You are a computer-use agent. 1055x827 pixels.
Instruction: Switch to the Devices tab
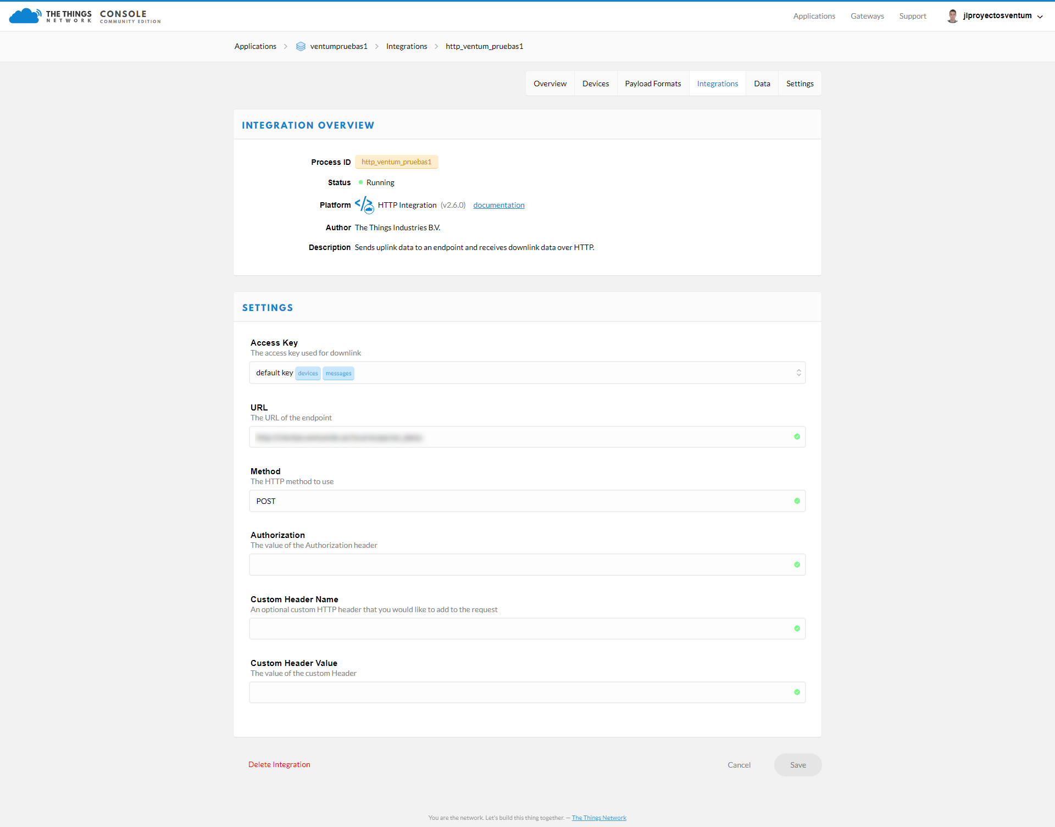click(x=596, y=84)
